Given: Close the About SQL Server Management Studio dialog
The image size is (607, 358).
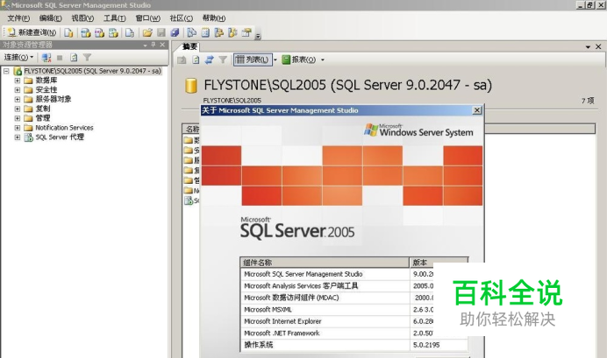Looking at the screenshot, I should [477, 110].
